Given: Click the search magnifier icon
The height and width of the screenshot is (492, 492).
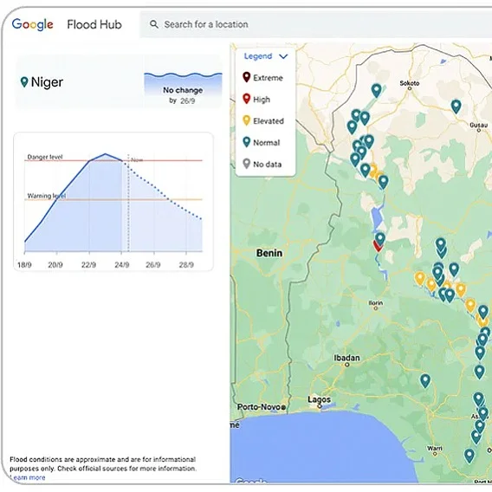Looking at the screenshot, I should point(154,24).
